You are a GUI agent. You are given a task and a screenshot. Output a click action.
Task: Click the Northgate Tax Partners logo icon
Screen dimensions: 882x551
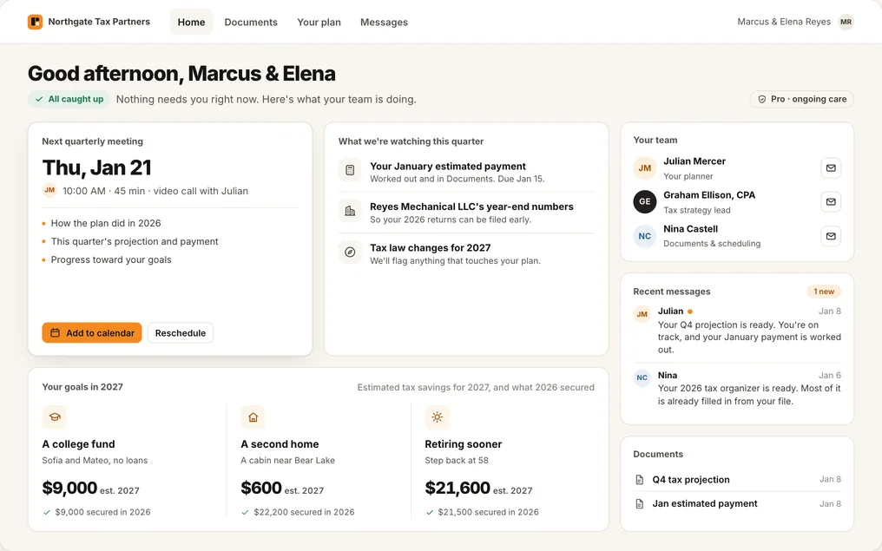point(35,22)
